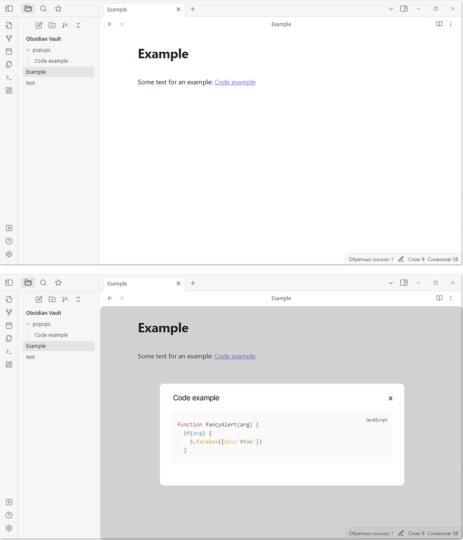463x540 pixels.
Task: Follow the Code example link
Action: (x=234, y=82)
